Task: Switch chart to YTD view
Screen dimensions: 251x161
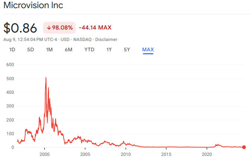Action: (x=89, y=49)
